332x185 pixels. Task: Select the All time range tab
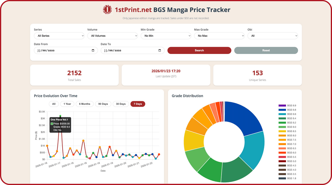pyautogui.click(x=54, y=104)
